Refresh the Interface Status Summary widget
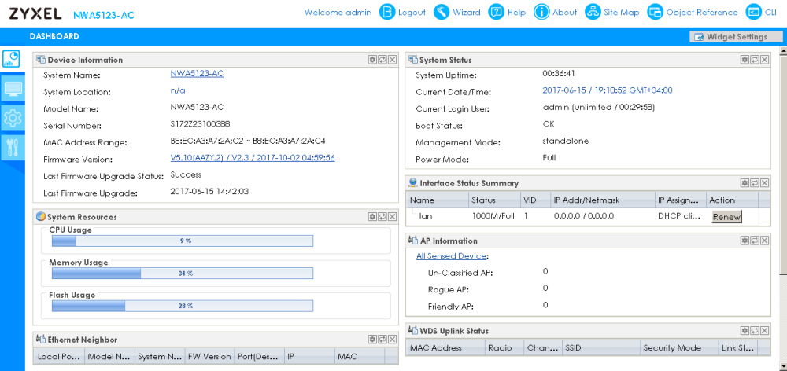 (x=755, y=183)
